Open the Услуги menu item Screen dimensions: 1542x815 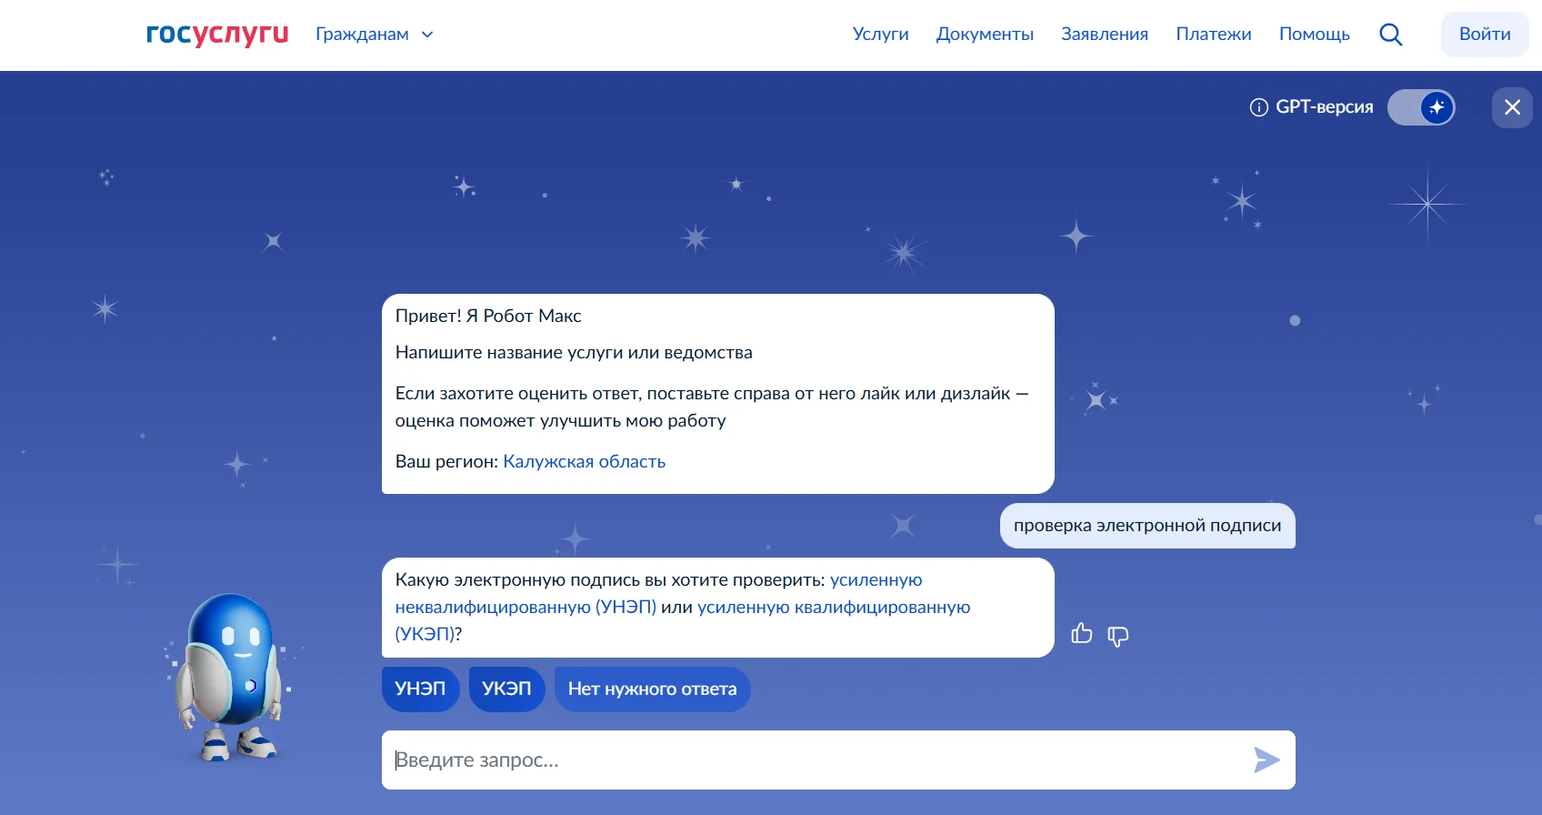coord(880,35)
